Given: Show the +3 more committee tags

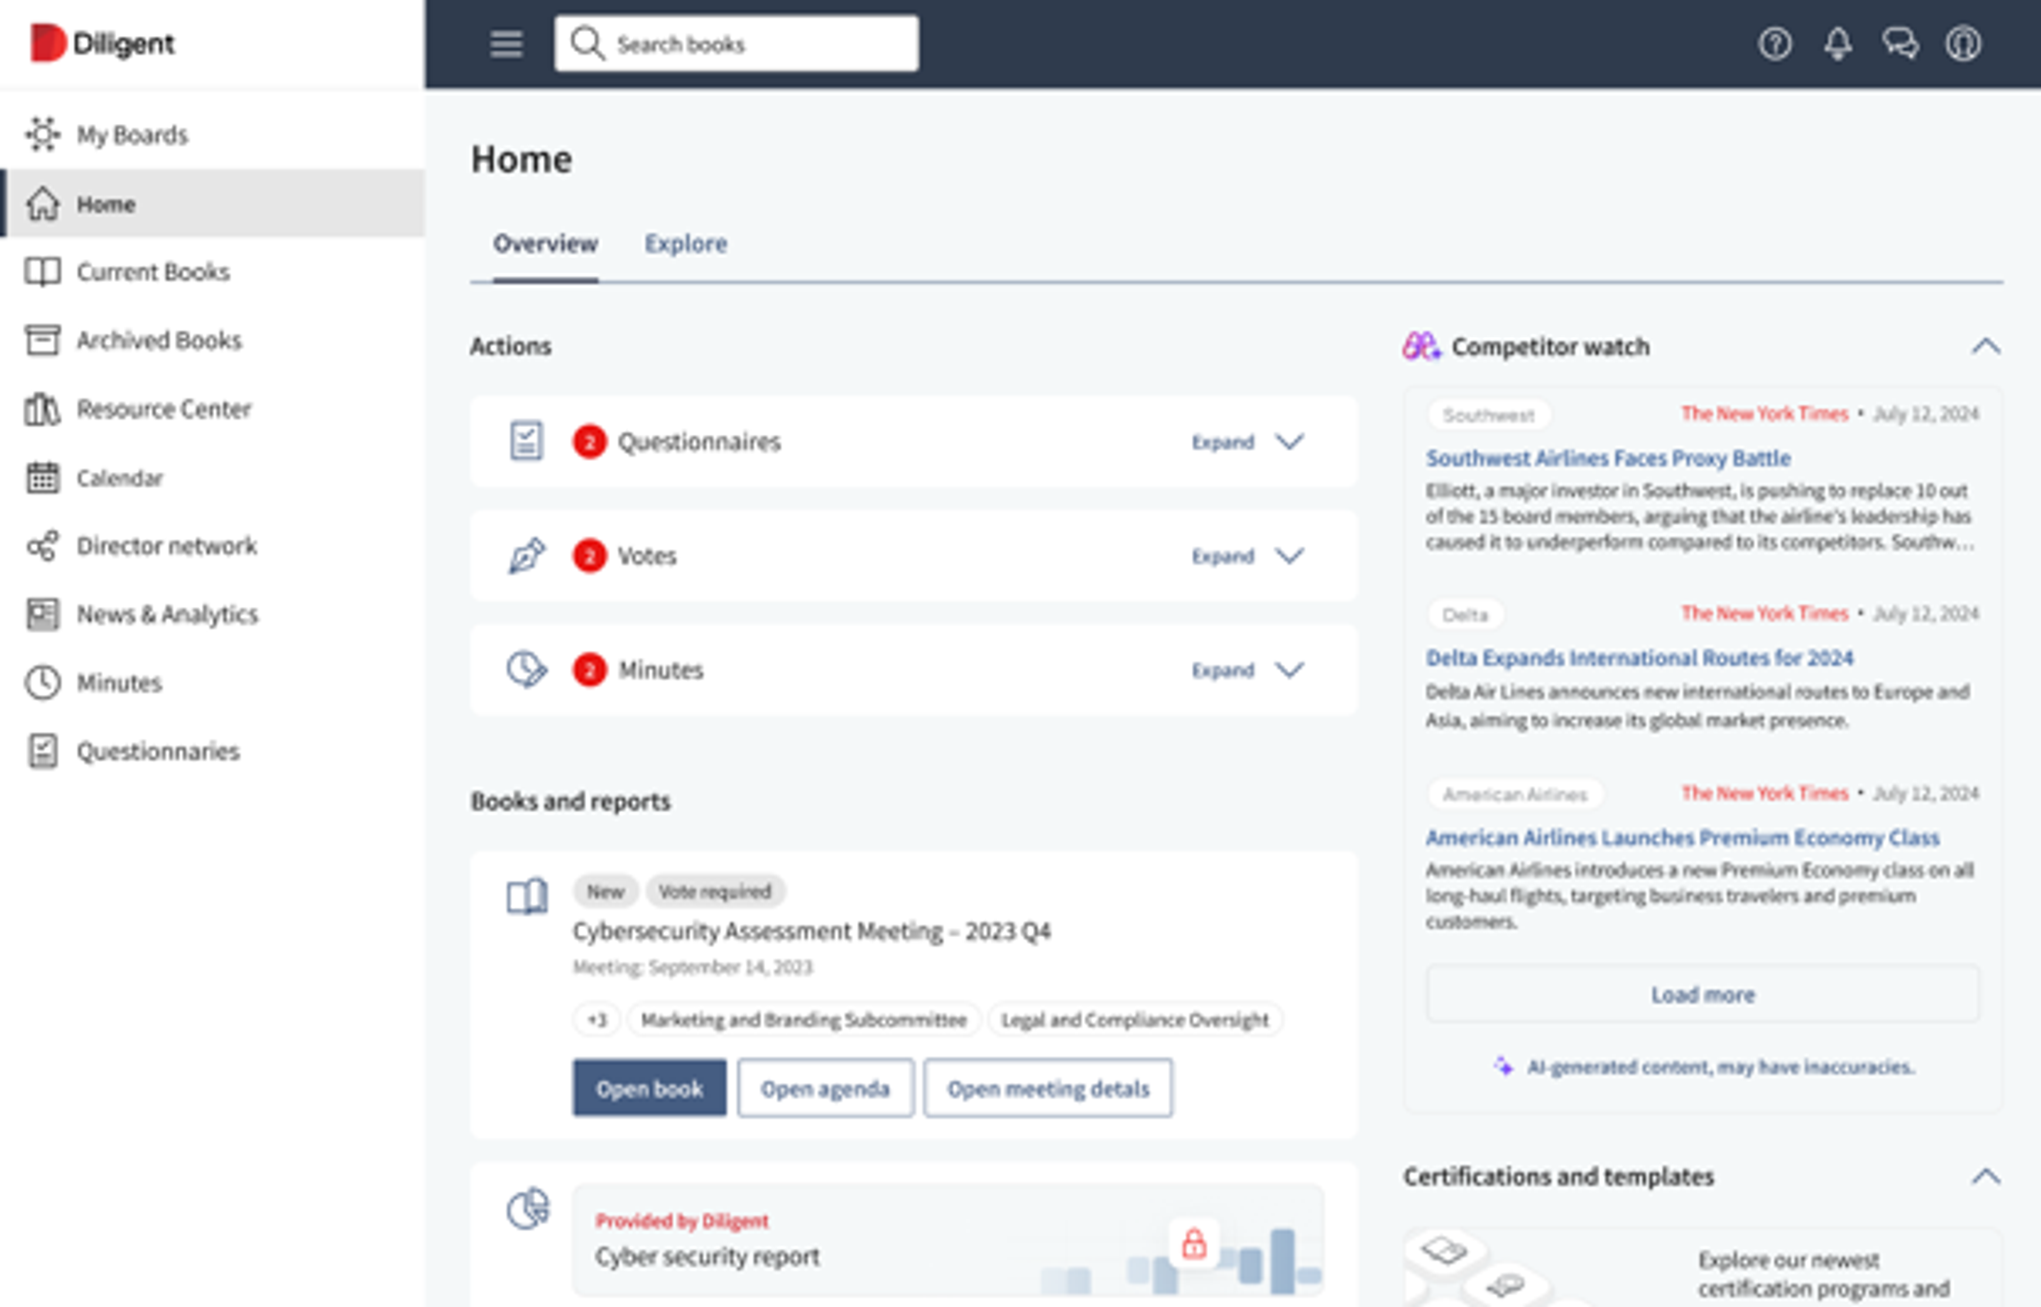Looking at the screenshot, I should click(x=597, y=1019).
